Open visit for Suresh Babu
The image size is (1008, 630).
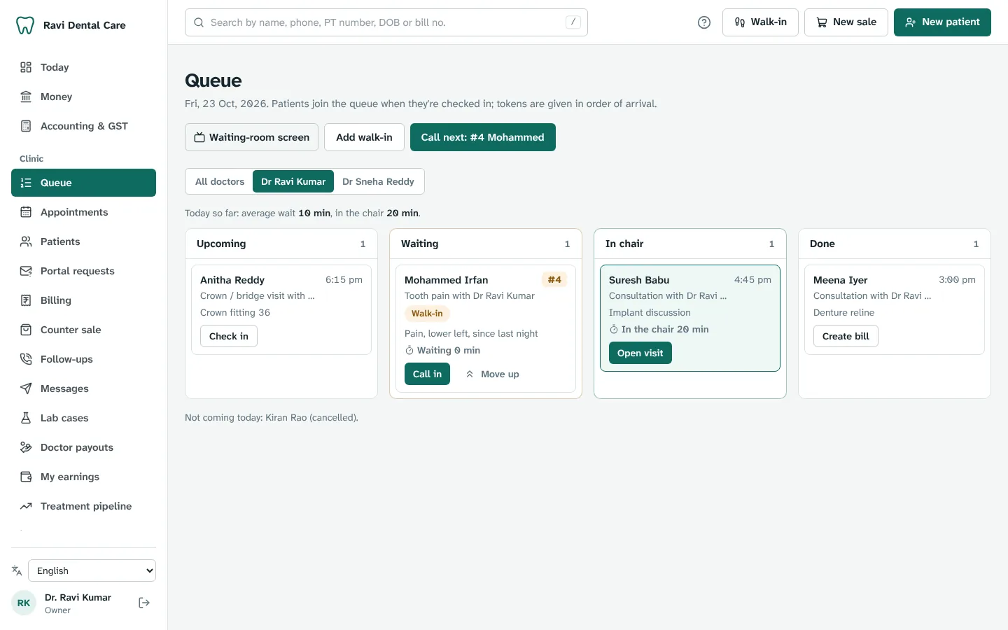coord(640,353)
